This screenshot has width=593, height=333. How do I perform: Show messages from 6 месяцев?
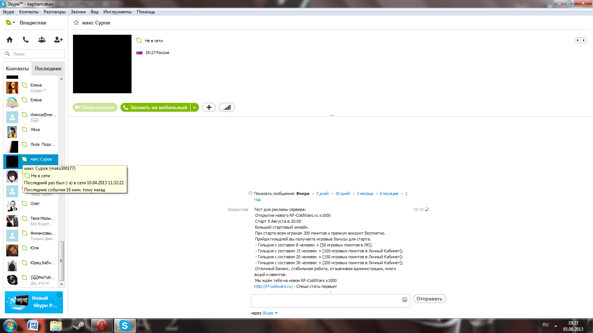pyautogui.click(x=389, y=194)
